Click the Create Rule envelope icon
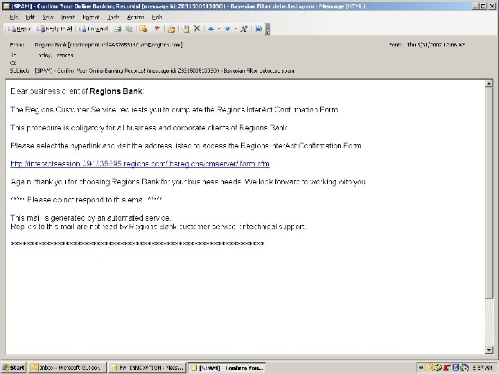 (x=143, y=29)
